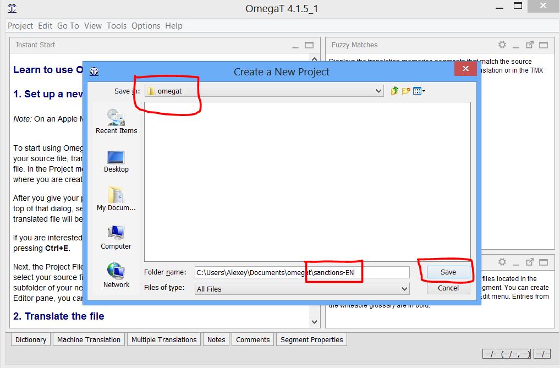Click the segment progress status box

click(x=507, y=354)
